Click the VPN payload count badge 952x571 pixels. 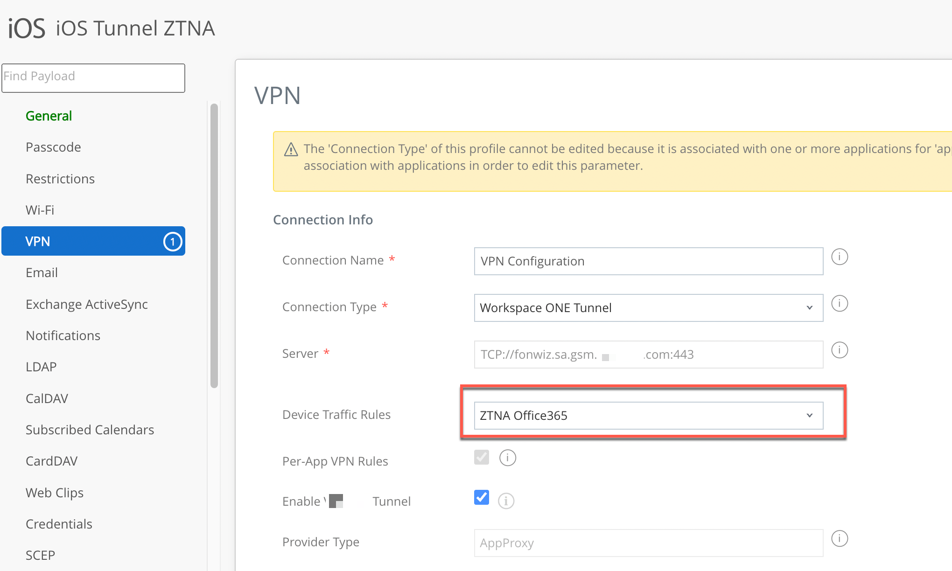pyautogui.click(x=172, y=242)
